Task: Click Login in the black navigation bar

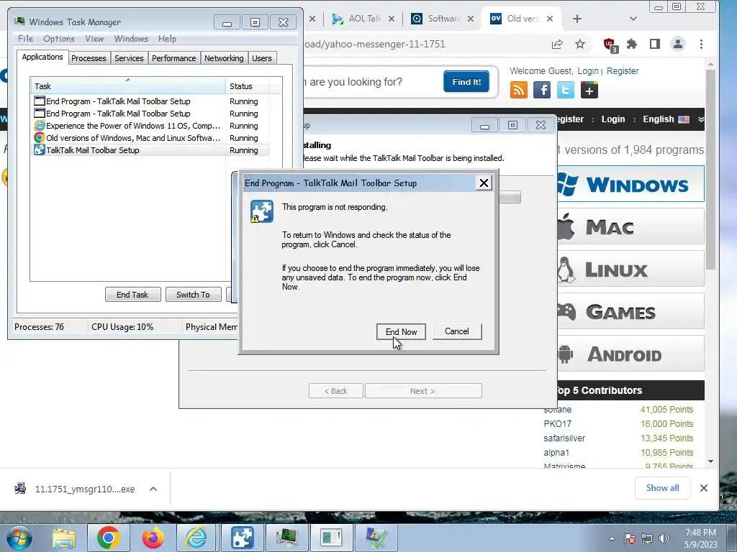Action: click(x=613, y=119)
